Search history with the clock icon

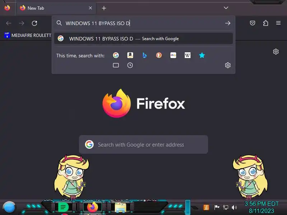pos(130,65)
